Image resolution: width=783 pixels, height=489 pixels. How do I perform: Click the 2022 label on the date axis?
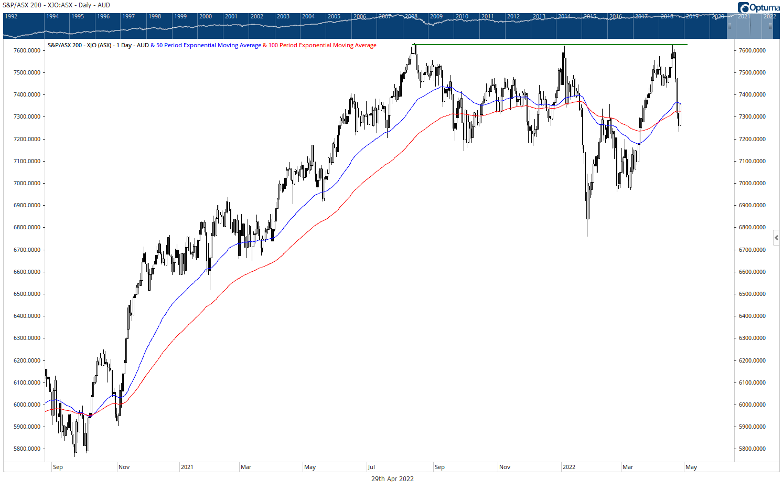(x=569, y=467)
